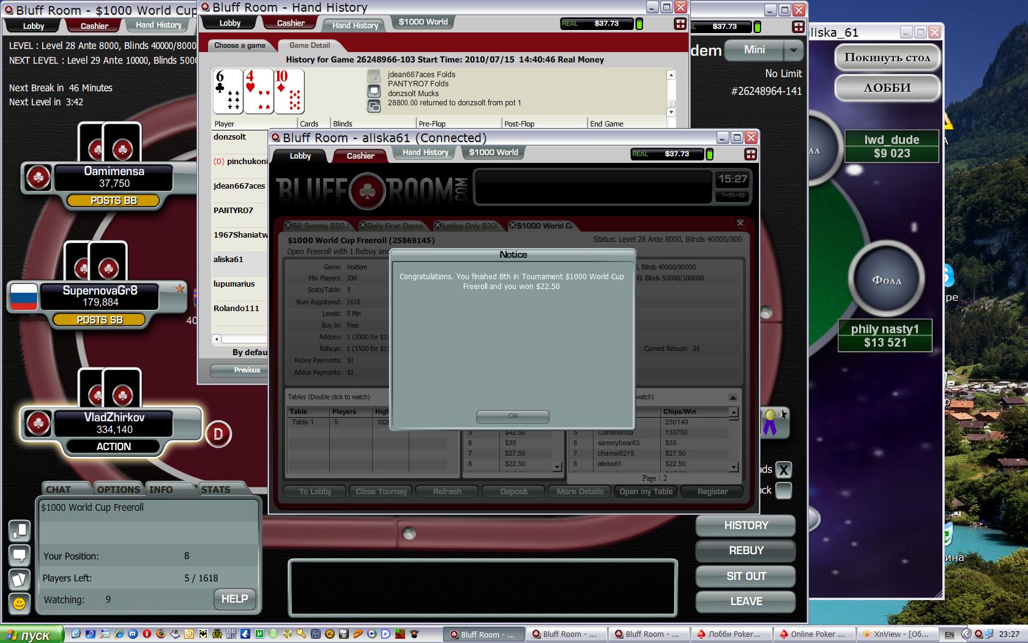The image size is (1028, 643).
Task: Click the alien face icon in quick launch
Action: pyautogui.click(x=343, y=634)
